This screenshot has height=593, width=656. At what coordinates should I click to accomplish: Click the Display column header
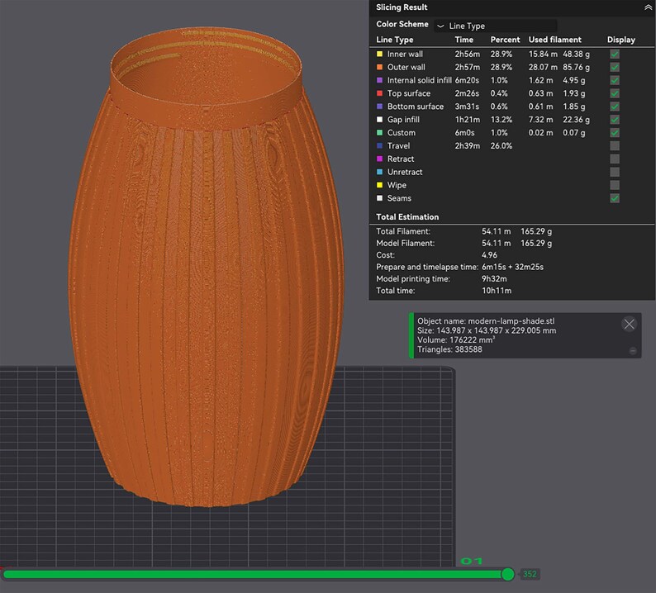(x=620, y=40)
